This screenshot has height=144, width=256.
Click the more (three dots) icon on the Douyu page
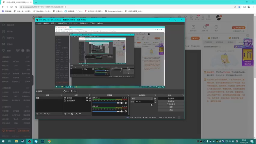pyautogui.click(x=216, y=27)
